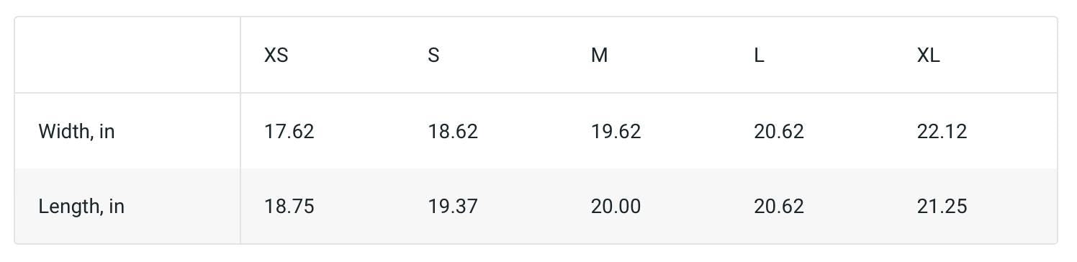
Task: Click the XL width value 22.12
Action: (x=942, y=132)
